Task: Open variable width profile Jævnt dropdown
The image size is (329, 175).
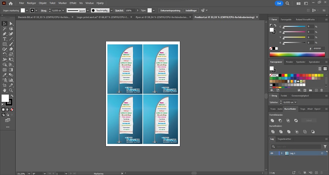Action: (x=88, y=10)
